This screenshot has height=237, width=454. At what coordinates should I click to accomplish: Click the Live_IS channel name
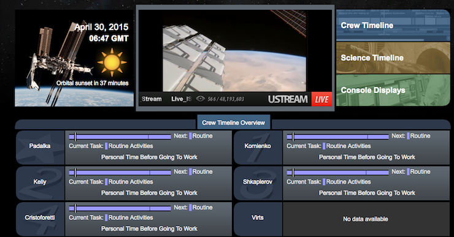coord(181,99)
